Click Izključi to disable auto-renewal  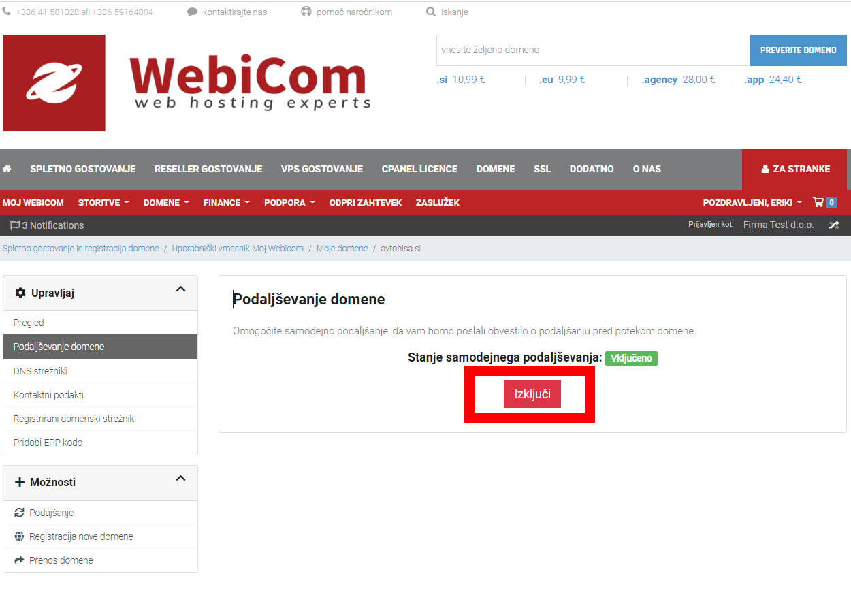tap(532, 394)
